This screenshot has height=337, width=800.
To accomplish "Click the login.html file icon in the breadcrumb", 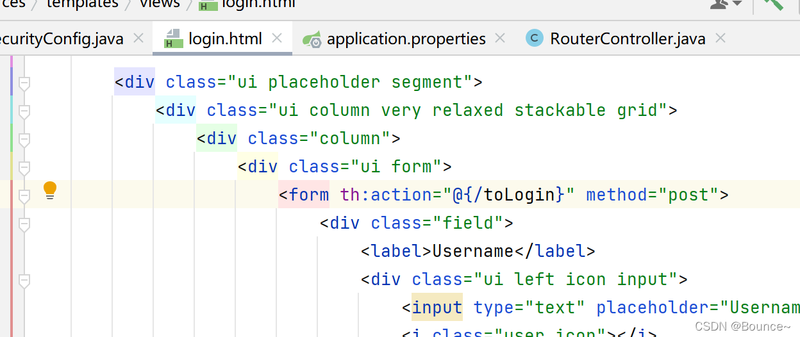I will point(208,4).
